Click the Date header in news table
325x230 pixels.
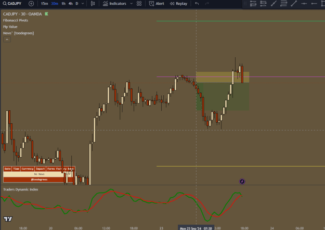point(7,169)
